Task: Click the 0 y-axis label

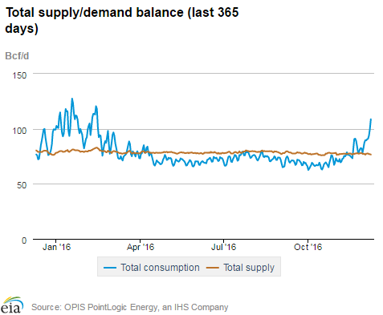Action: coord(24,240)
